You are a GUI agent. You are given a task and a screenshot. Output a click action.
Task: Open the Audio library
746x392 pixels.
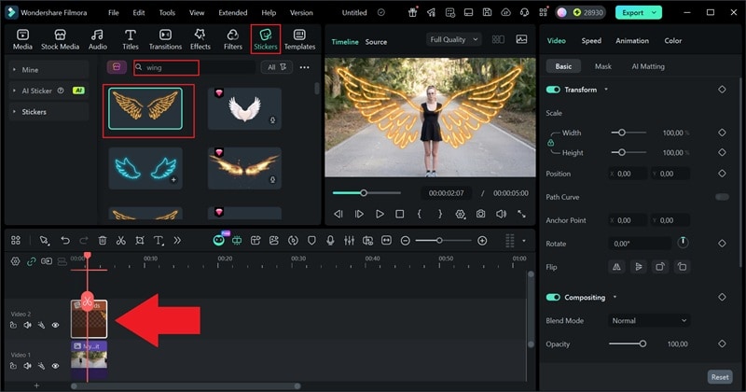coord(98,39)
